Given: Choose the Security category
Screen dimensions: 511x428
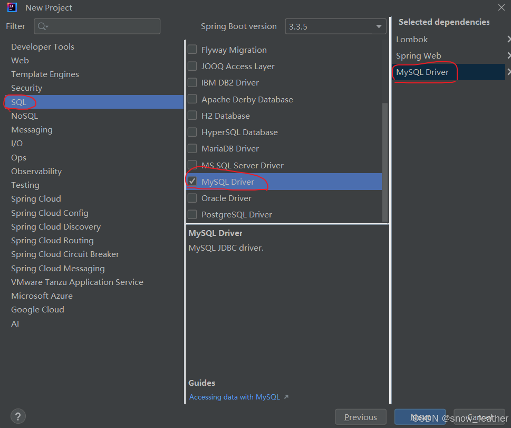Looking at the screenshot, I should [27, 88].
